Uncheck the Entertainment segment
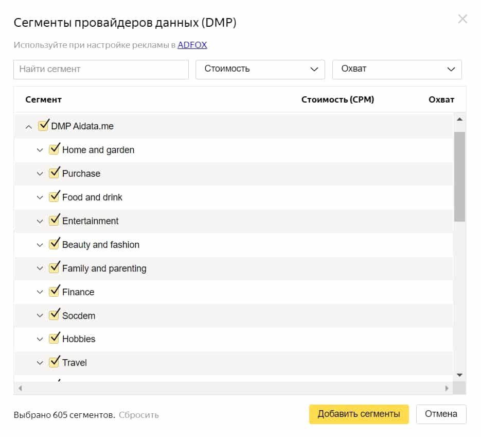Screen dimensions: 481x437 click(55, 221)
